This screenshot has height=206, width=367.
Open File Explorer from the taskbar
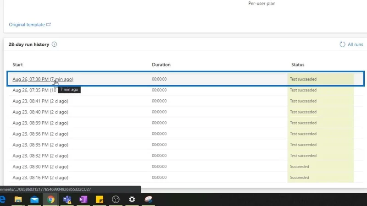point(18,199)
